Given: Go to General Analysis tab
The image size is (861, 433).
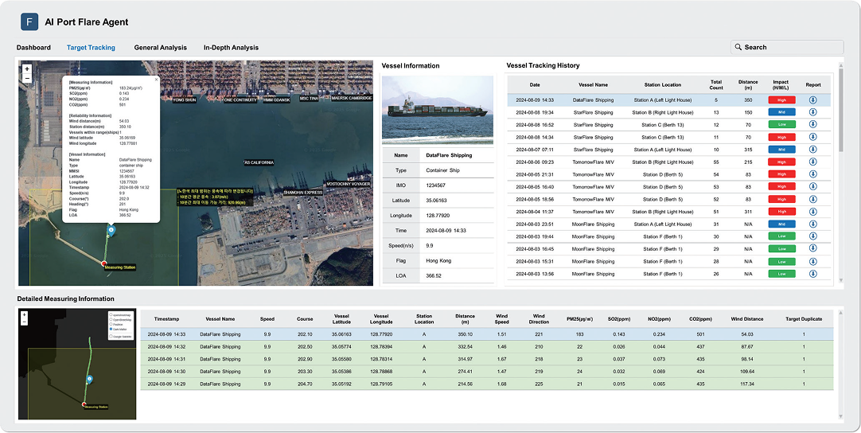Looking at the screenshot, I should pos(160,48).
